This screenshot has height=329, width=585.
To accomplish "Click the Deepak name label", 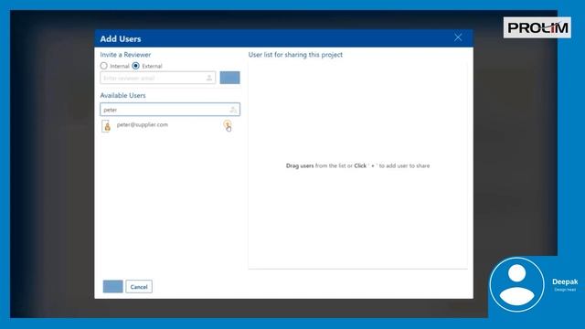I will click(x=565, y=281).
